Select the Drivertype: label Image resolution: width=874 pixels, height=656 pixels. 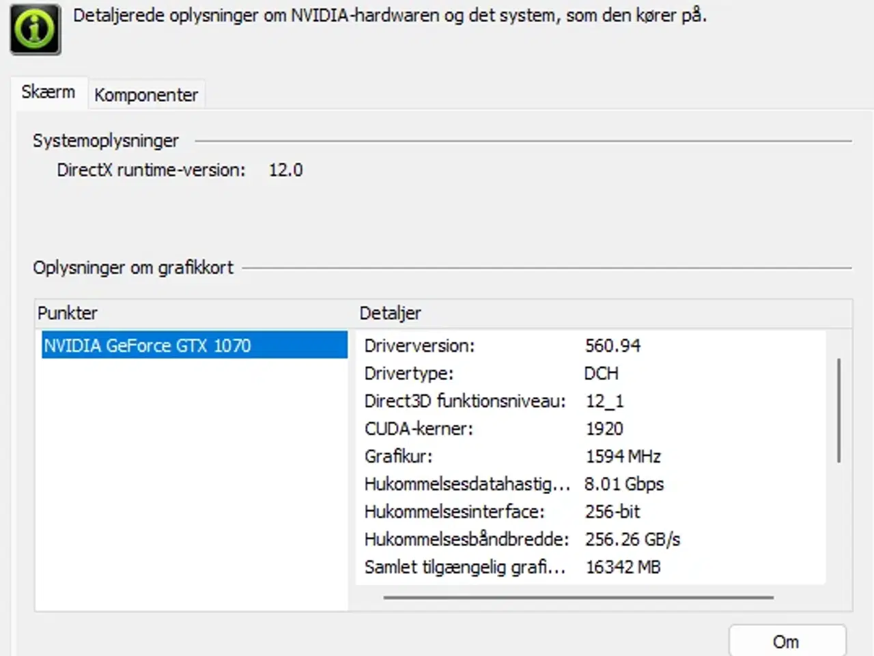[x=408, y=373]
